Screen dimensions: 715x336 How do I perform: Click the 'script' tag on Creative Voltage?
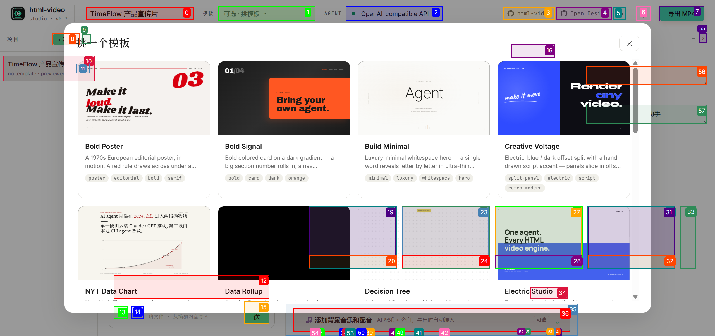pos(587,178)
